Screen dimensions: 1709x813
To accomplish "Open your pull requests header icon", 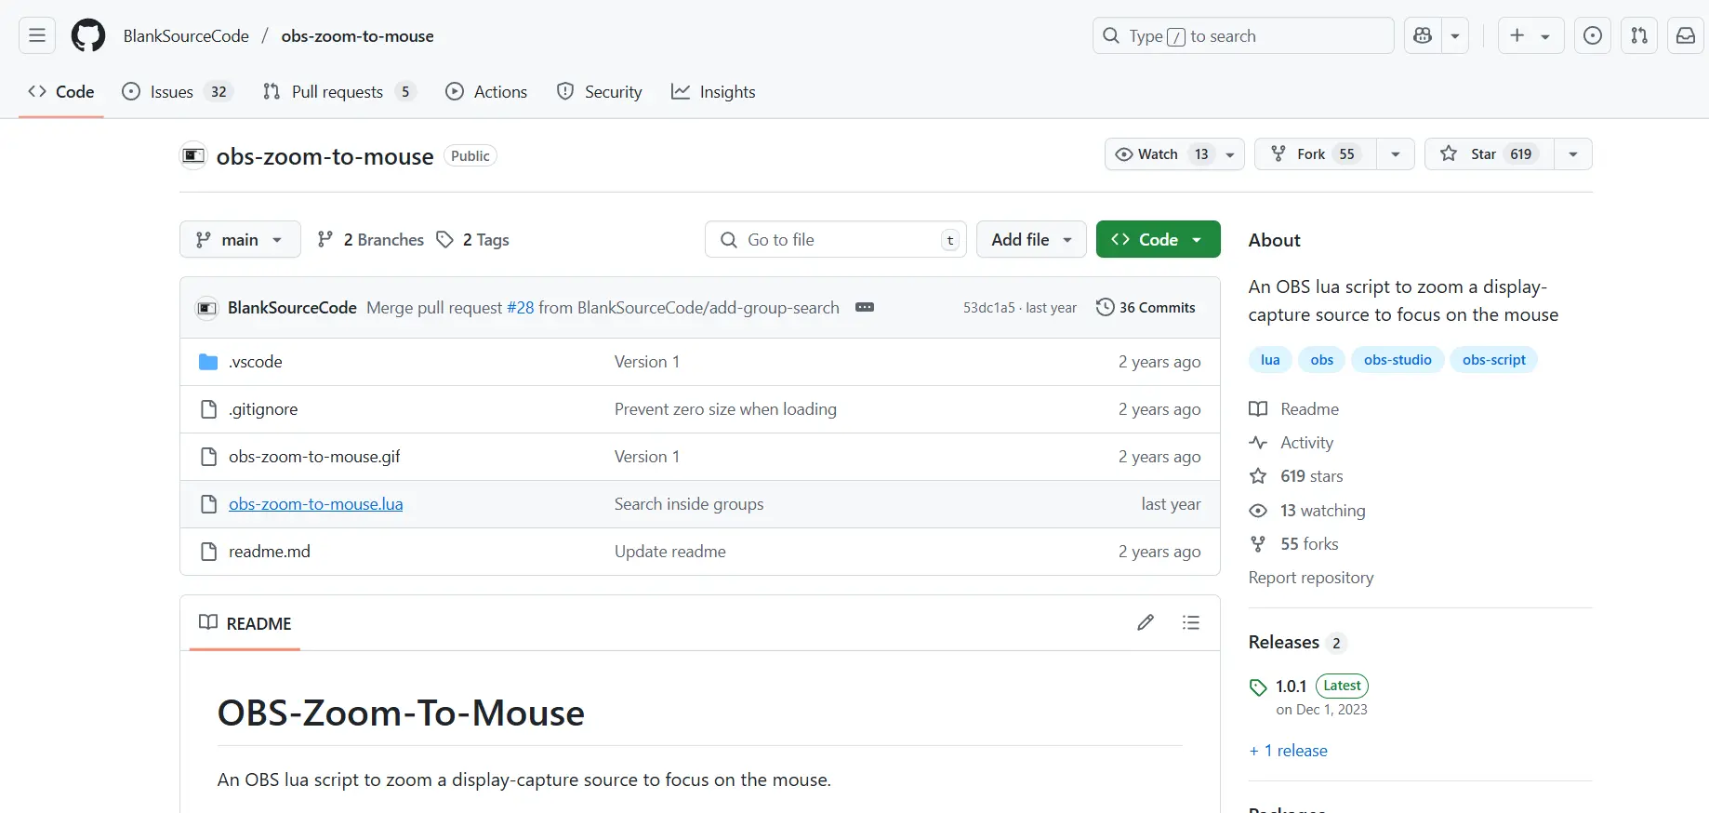I will tap(1639, 35).
